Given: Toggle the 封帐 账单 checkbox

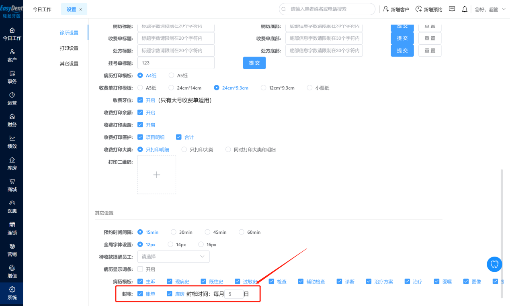Looking at the screenshot, I should (140, 294).
